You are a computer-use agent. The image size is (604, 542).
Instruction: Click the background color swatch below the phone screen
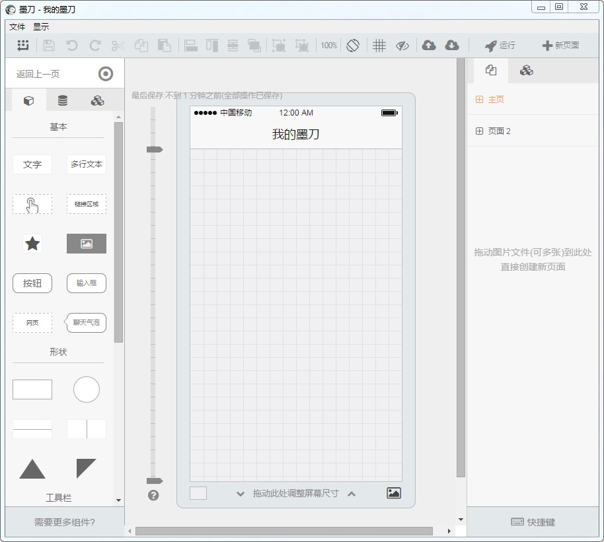tap(198, 493)
